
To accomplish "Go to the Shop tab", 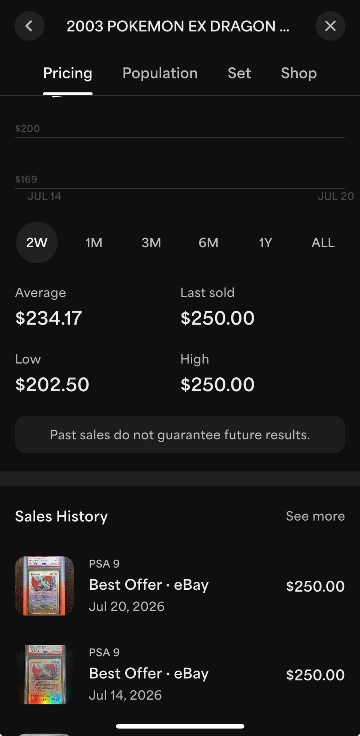I will (x=299, y=73).
